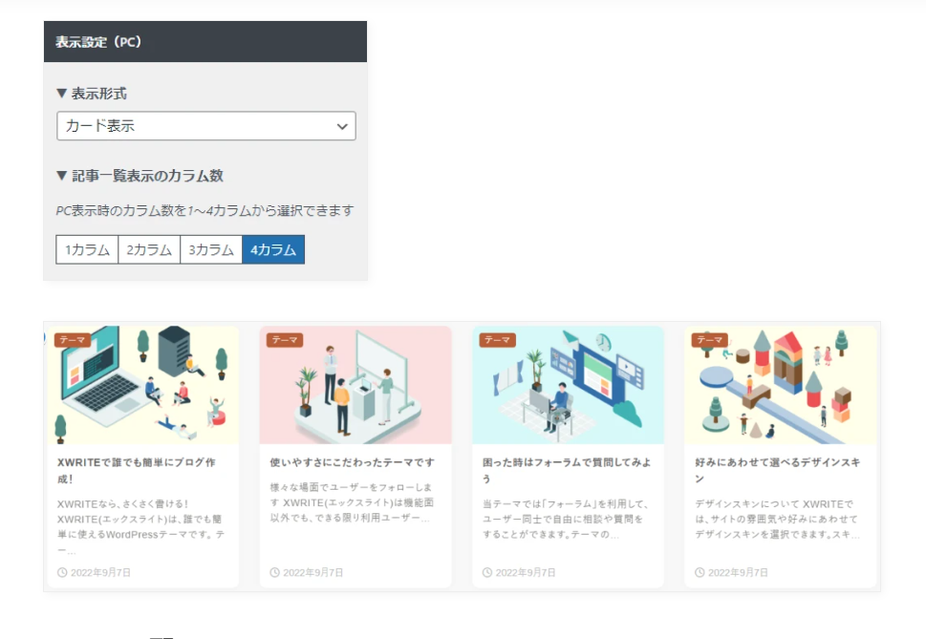Click the 記事一覧表示のカラム数 section label
This screenshot has height=639, width=926.
147,175
